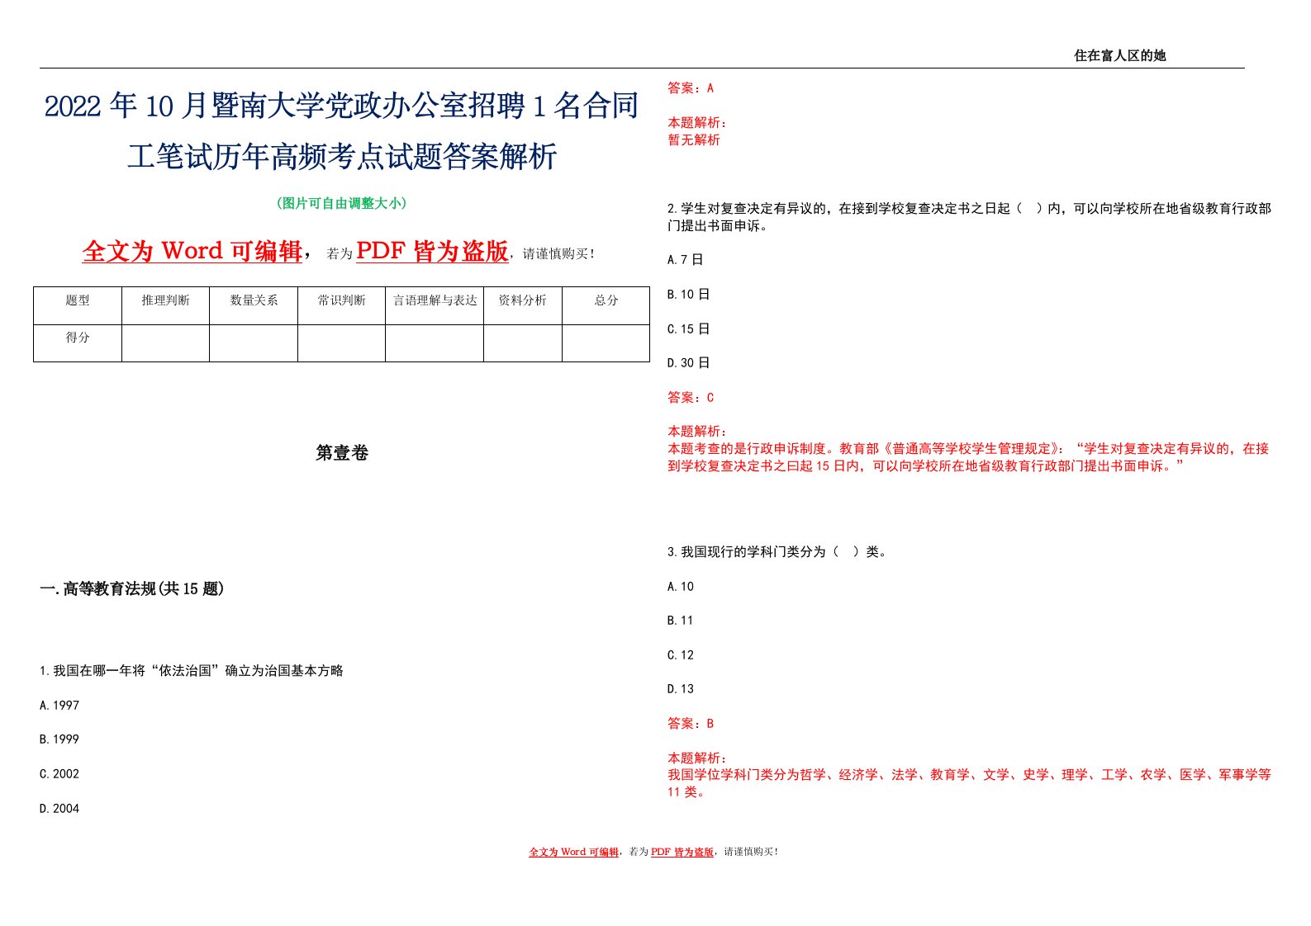Screen dimensions: 1311x926
Task: Click the explanation starting '本题考查的是行政申诉制度'
Action: point(968,457)
